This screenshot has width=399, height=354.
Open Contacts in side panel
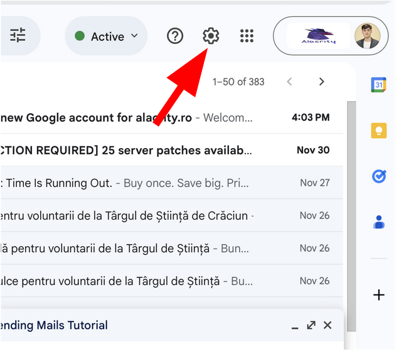379,222
